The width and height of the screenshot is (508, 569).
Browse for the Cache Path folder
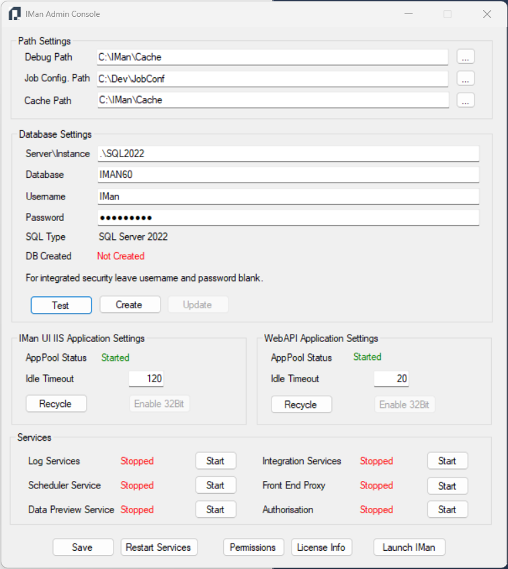click(x=466, y=100)
